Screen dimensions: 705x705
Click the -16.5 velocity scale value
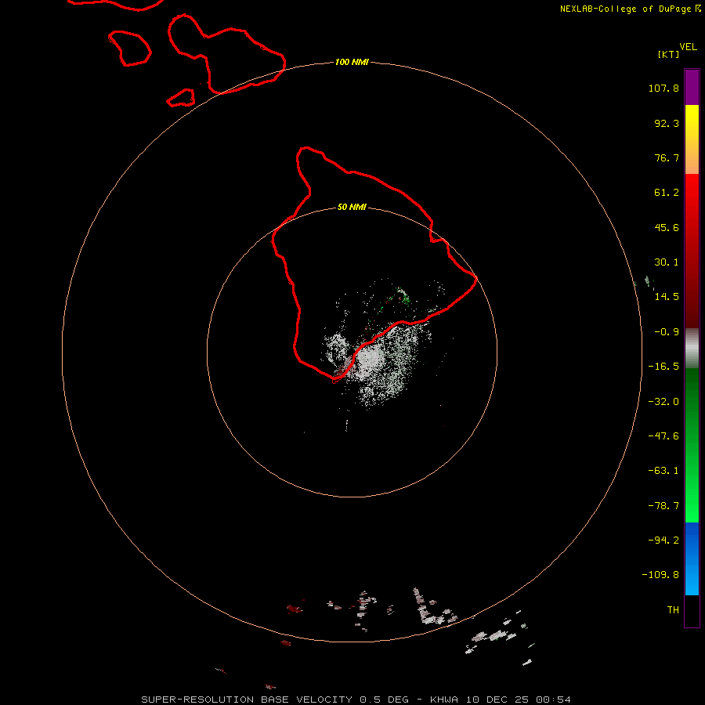point(663,367)
